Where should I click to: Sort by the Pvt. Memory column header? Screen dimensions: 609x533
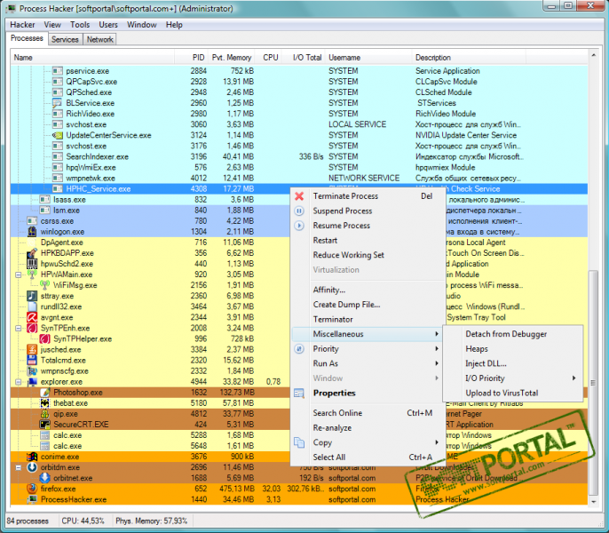[231, 58]
